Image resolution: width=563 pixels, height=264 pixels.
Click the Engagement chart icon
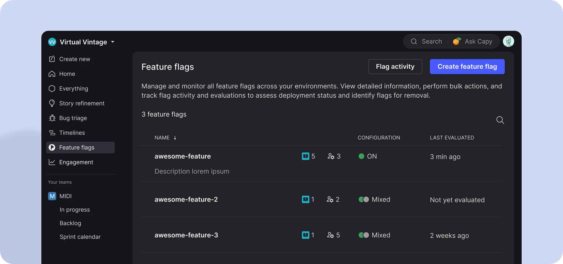tap(52, 162)
